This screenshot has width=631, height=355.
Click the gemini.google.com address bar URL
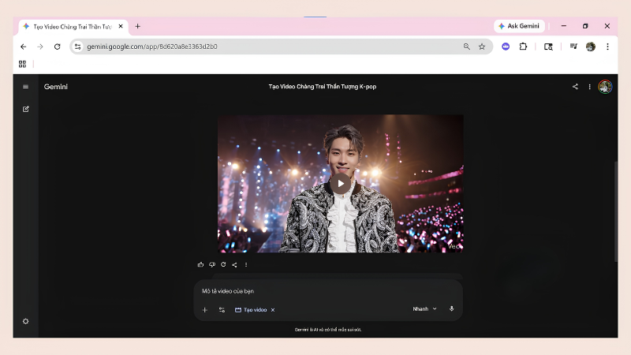(x=152, y=47)
